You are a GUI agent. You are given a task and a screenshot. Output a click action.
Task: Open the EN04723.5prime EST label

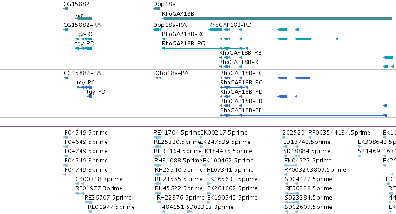(308, 161)
